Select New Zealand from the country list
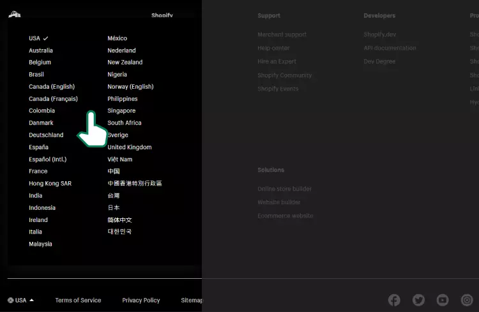 (125, 63)
